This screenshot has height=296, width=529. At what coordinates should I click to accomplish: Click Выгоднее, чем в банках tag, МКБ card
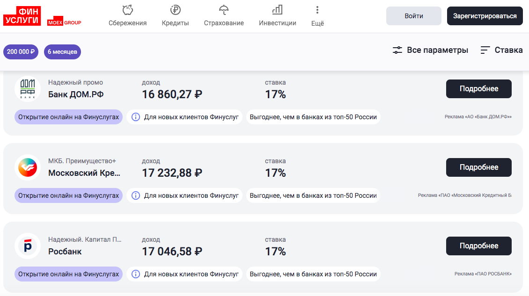pos(313,195)
